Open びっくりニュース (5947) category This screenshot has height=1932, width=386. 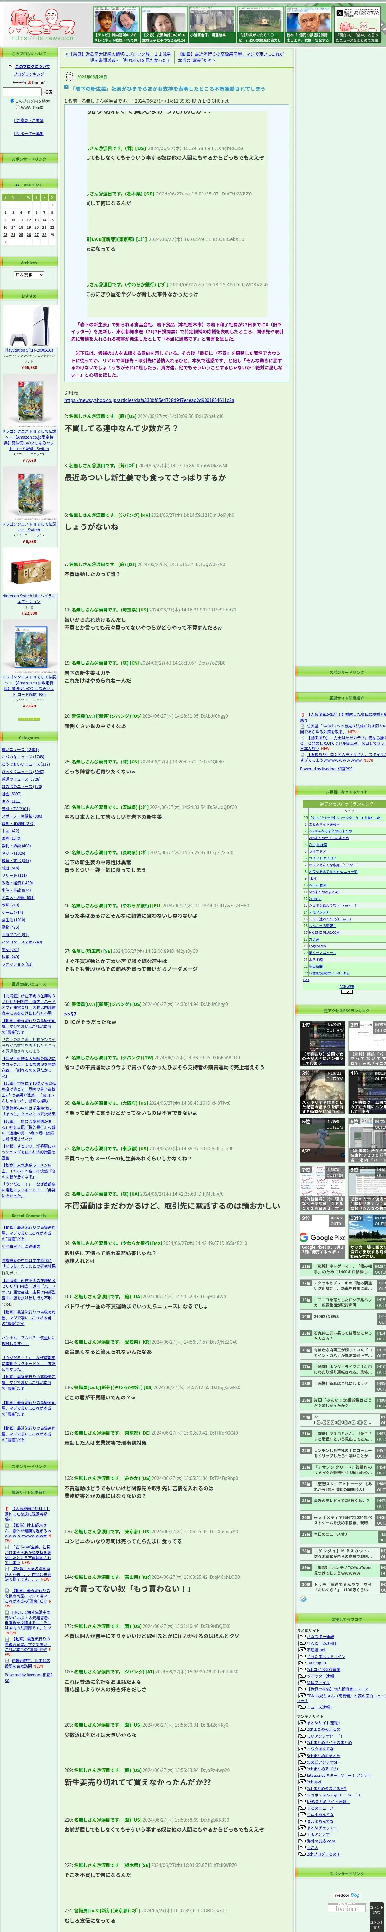pyautogui.click(x=23, y=772)
